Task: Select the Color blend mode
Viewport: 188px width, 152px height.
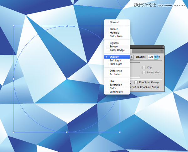Action: pyautogui.click(x=117, y=88)
